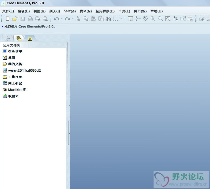Undo the last action
Screen dimensions: 210x189
(56, 19)
